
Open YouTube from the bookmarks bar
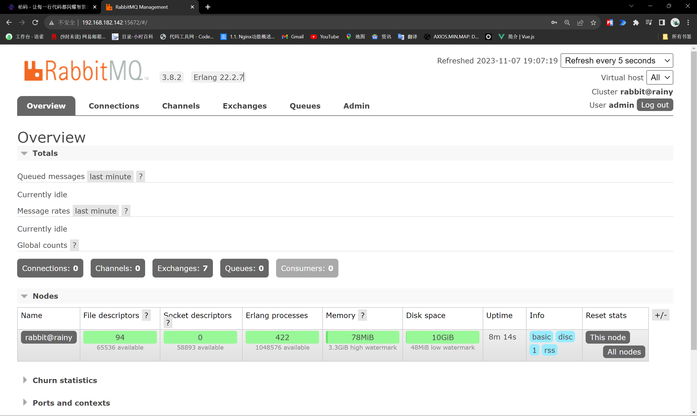[x=325, y=37]
